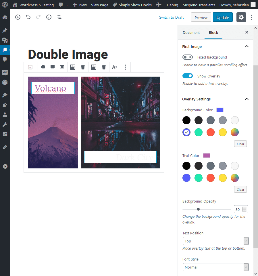Pick green background color swatch

[199, 132]
